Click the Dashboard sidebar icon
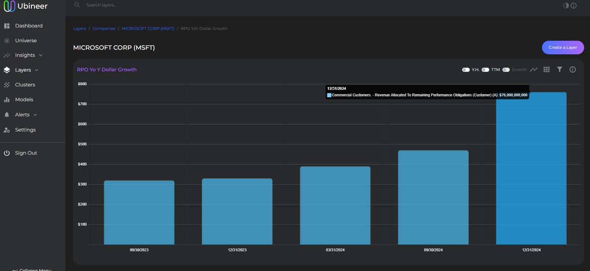 tap(7, 25)
